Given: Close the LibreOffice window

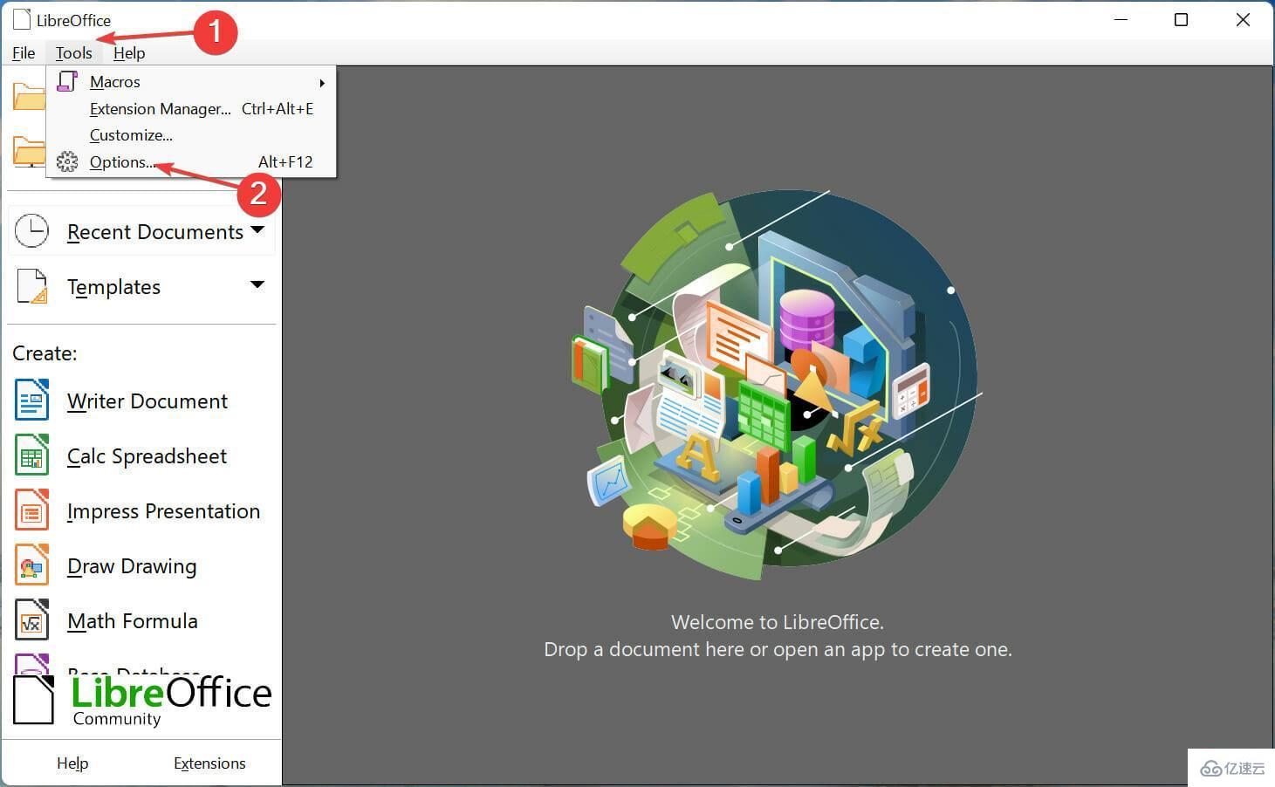Looking at the screenshot, I should point(1243,20).
